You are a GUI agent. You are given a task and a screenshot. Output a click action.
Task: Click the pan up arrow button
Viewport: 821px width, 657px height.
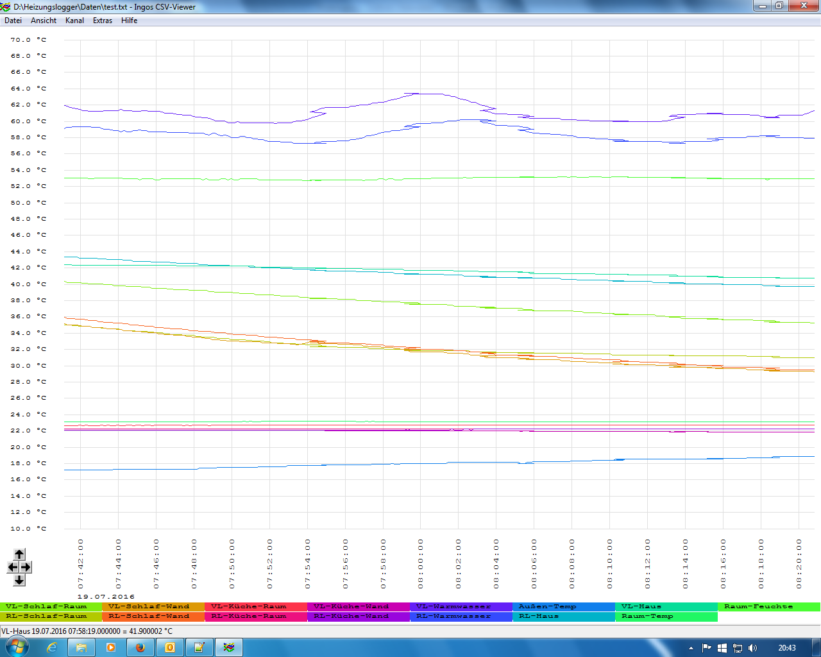click(19, 554)
